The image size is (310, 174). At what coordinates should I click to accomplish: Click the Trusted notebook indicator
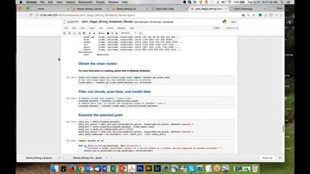pyautogui.click(x=217, y=28)
